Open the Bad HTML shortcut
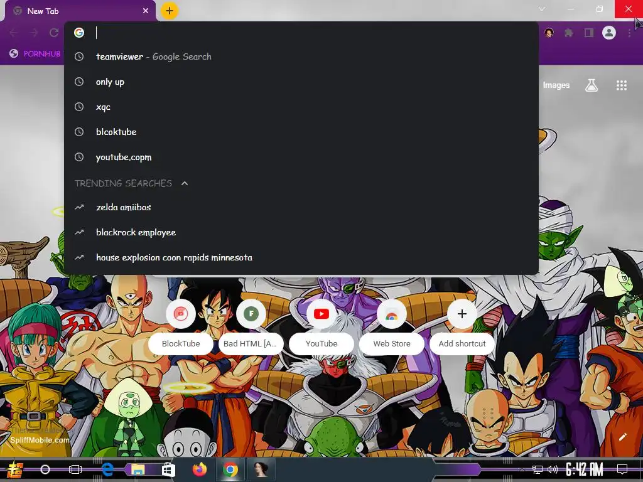 251,328
